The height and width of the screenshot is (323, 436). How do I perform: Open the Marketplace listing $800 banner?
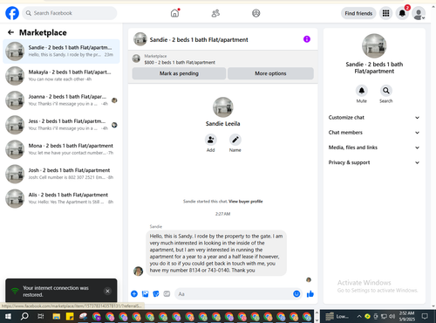point(223,59)
